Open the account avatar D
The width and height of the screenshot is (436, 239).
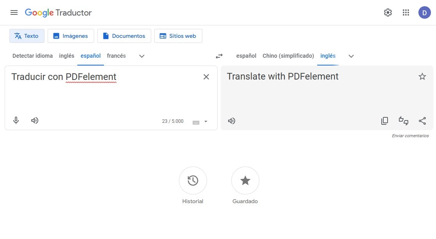[x=424, y=12]
